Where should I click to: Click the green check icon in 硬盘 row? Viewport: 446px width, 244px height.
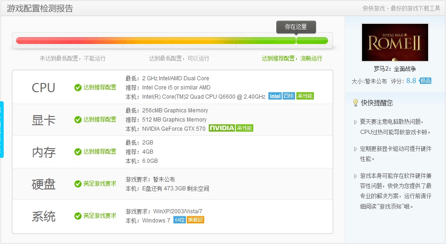click(78, 184)
